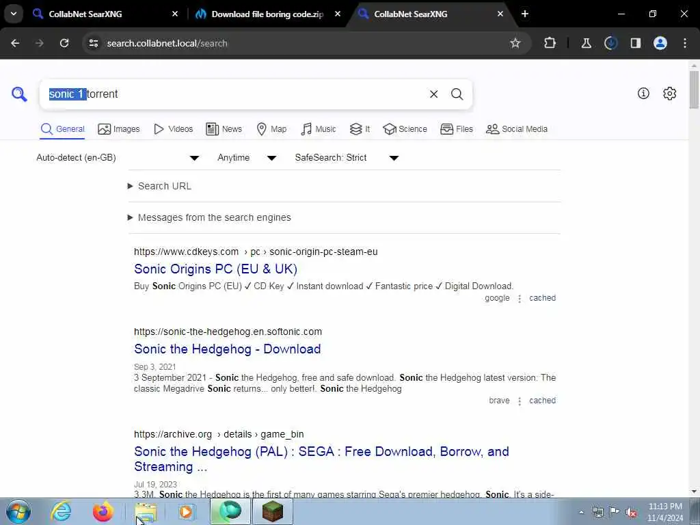Open cached link for cdkeys result
The image size is (700, 525).
[x=542, y=298]
